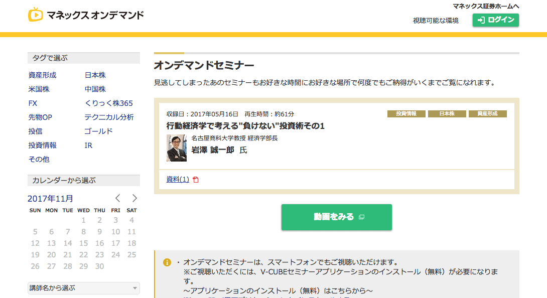Open the 視聴可能な環境 link
This screenshot has width=547, height=298.
click(436, 21)
